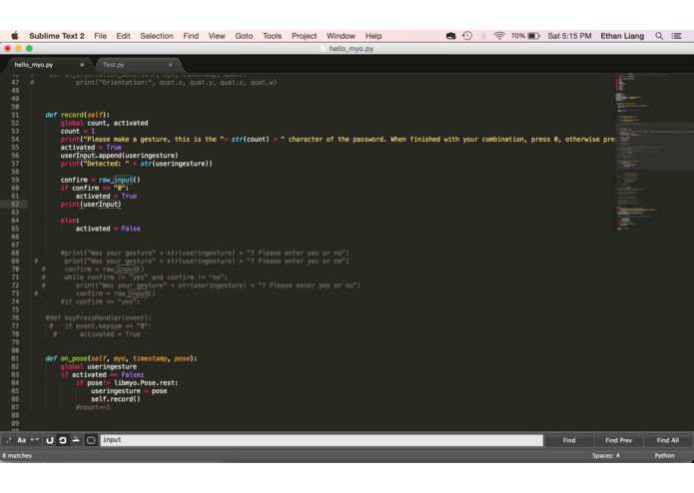The width and height of the screenshot is (694, 493).
Task: Open the Ethan Liang user menu
Action: click(x=622, y=36)
